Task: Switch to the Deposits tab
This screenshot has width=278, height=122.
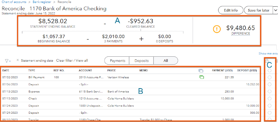Action: click(x=141, y=61)
